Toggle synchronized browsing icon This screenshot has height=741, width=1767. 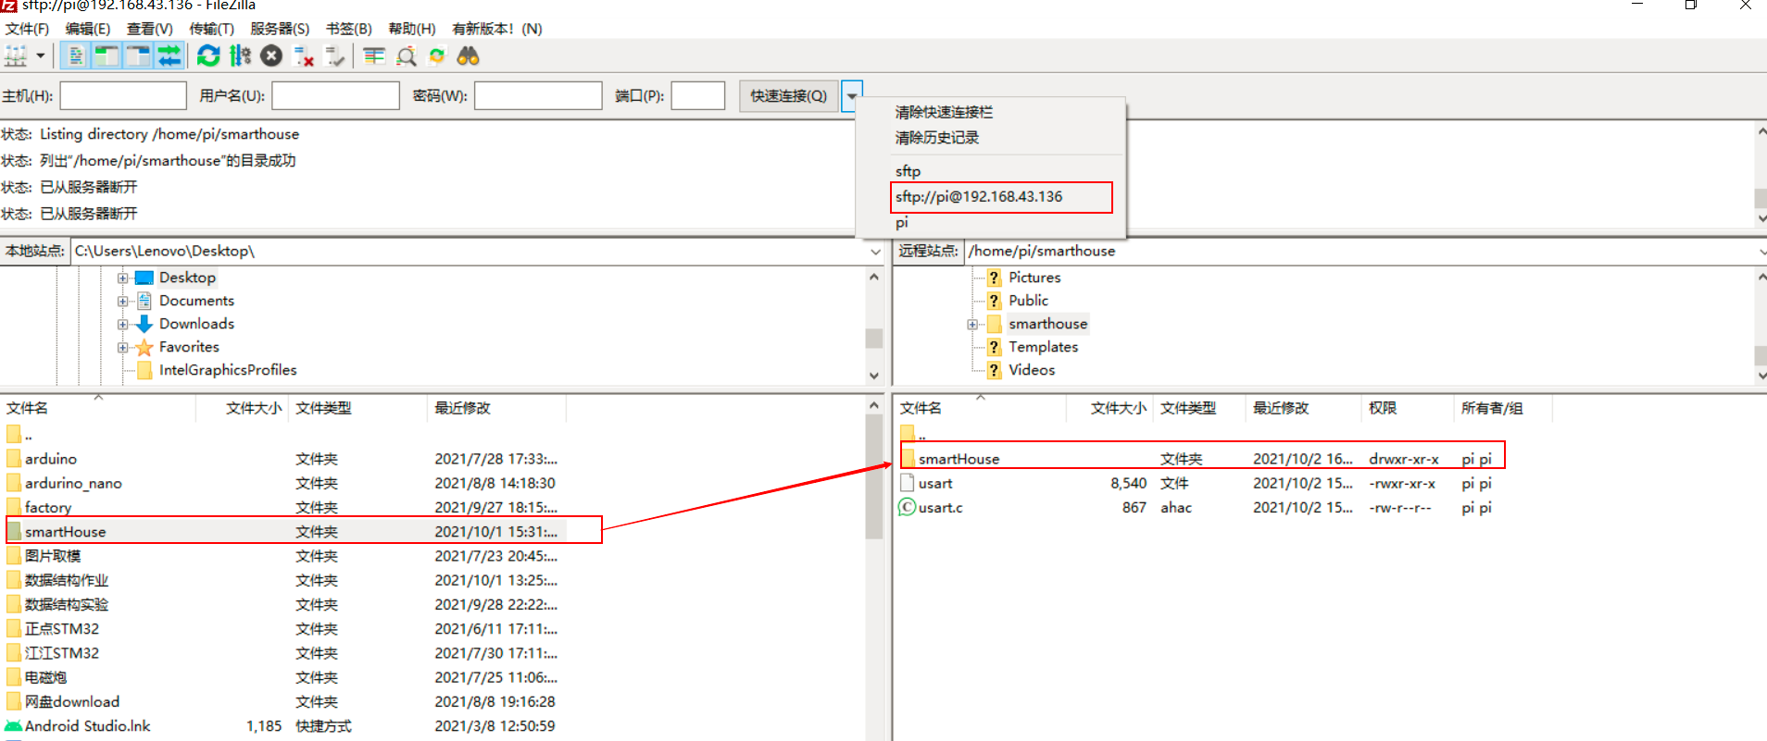tap(437, 56)
